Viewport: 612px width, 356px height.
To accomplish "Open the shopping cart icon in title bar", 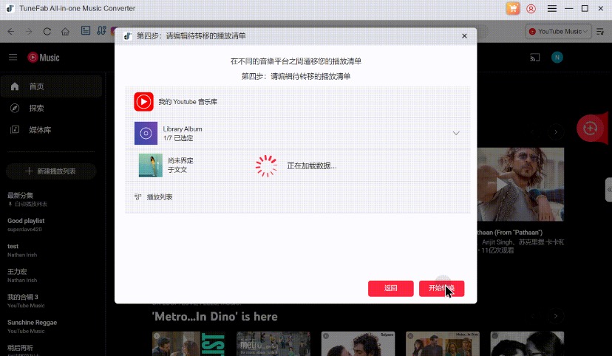I will 513,9.
